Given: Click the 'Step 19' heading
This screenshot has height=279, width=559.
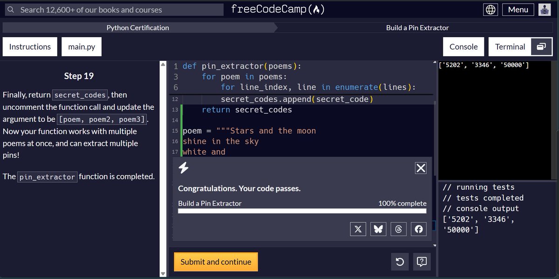Looking at the screenshot, I should tap(79, 76).
